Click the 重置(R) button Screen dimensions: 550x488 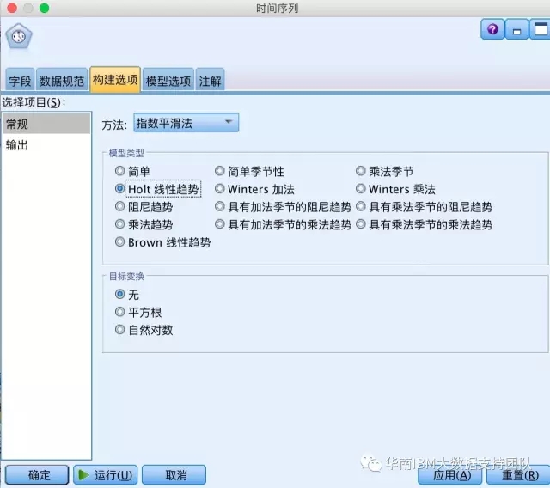click(x=519, y=475)
